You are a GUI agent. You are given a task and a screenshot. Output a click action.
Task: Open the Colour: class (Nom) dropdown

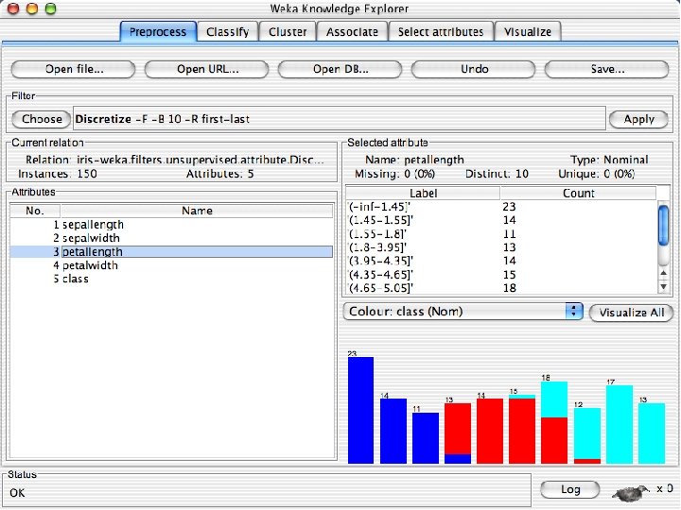pyautogui.click(x=463, y=312)
